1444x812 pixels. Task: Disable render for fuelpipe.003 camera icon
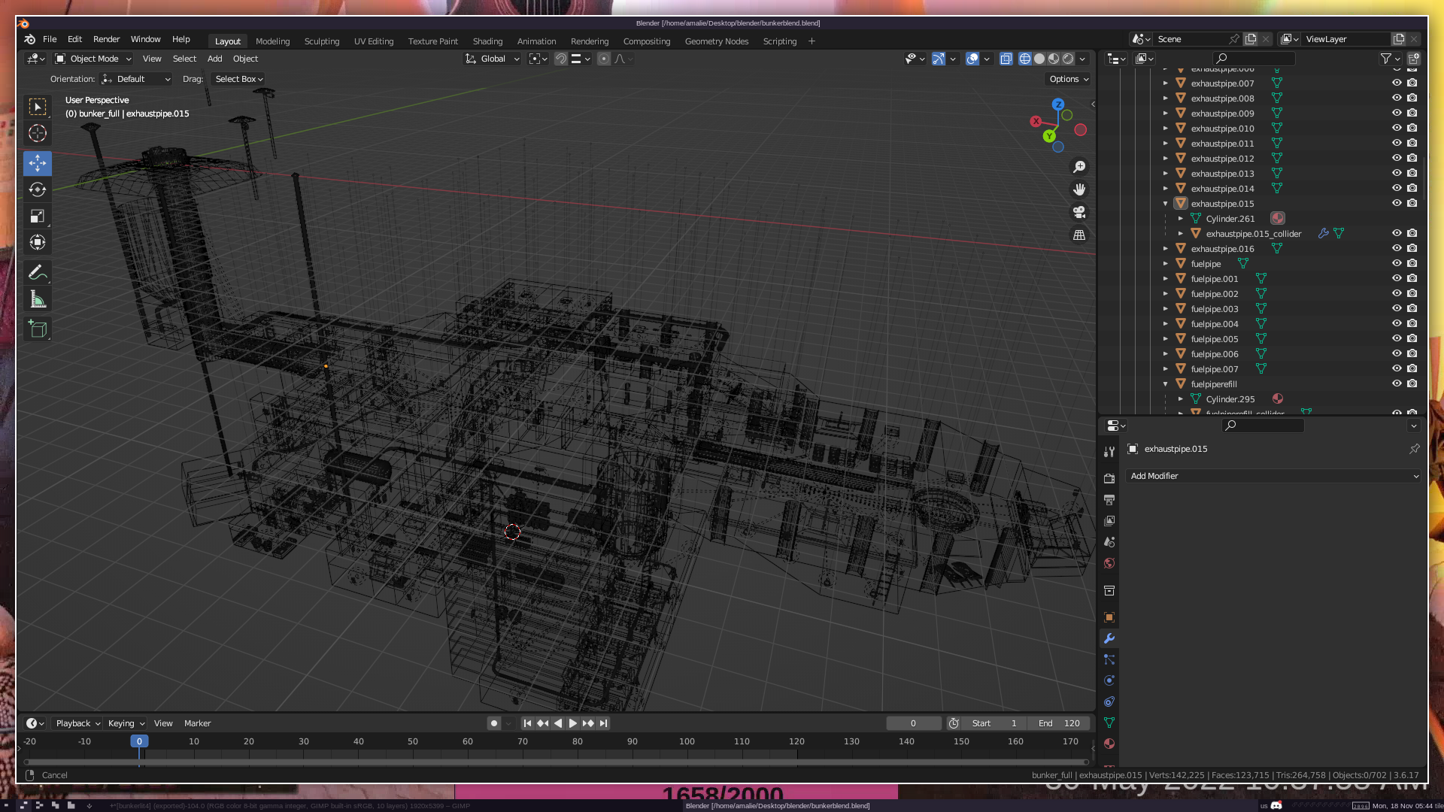(1412, 308)
